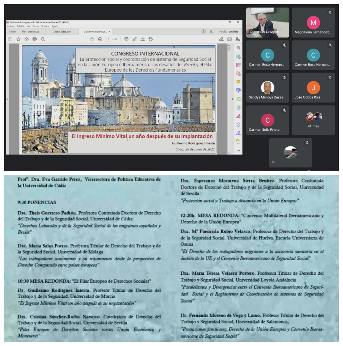Bookmark the PDF with the star icon
Viewport: 343px width, 346px height.
(18, 39)
